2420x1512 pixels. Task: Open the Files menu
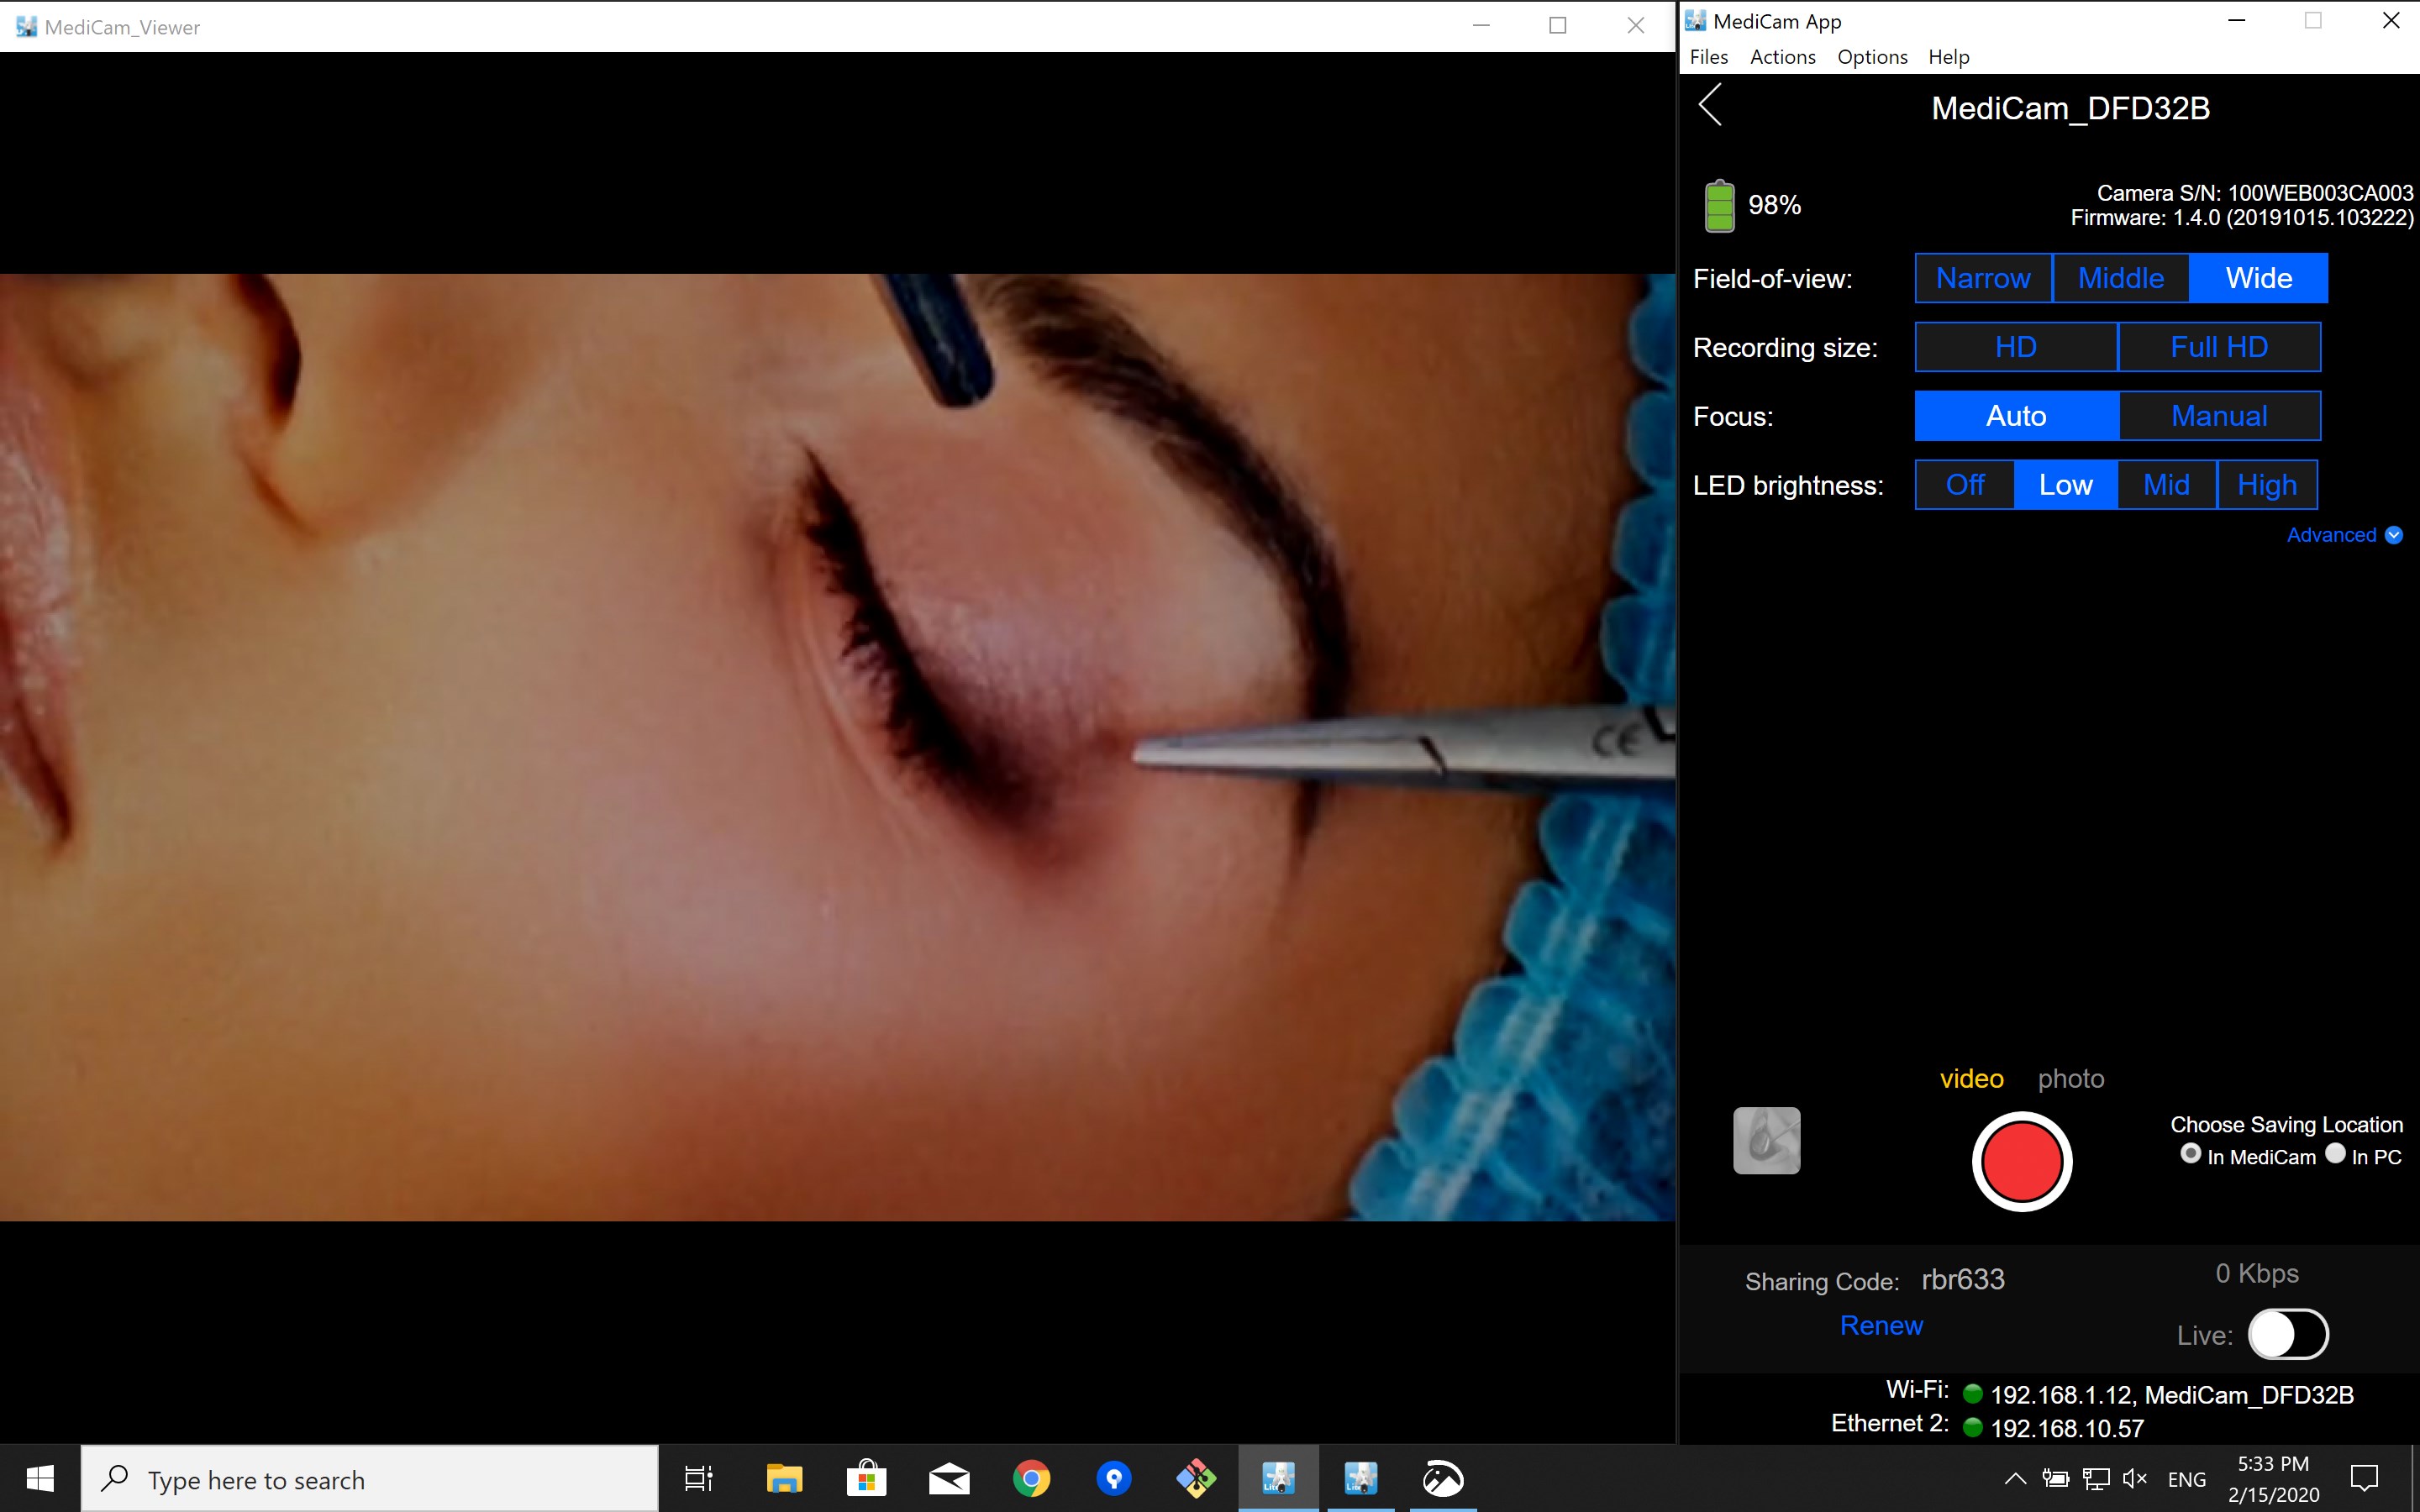[x=1708, y=57]
